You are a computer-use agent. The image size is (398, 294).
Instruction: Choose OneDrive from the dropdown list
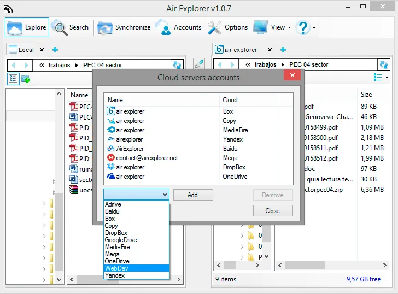(136, 261)
